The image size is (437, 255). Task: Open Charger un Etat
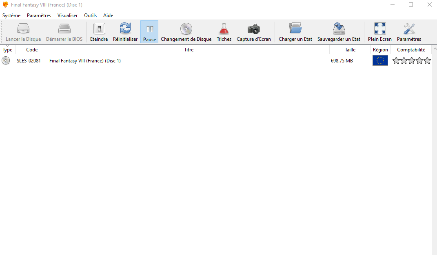pyautogui.click(x=295, y=32)
